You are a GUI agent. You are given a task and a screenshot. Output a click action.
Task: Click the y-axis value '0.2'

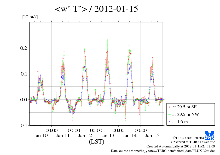tap(24, 48)
